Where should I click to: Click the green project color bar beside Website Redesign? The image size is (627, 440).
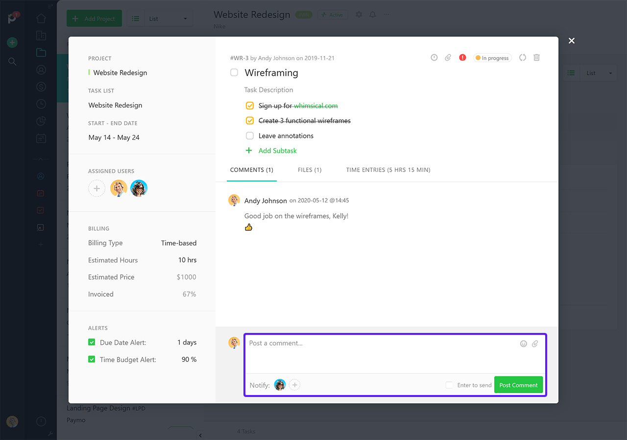[x=89, y=72]
